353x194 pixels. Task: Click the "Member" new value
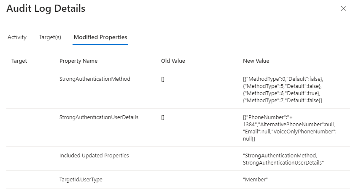click(x=256, y=180)
